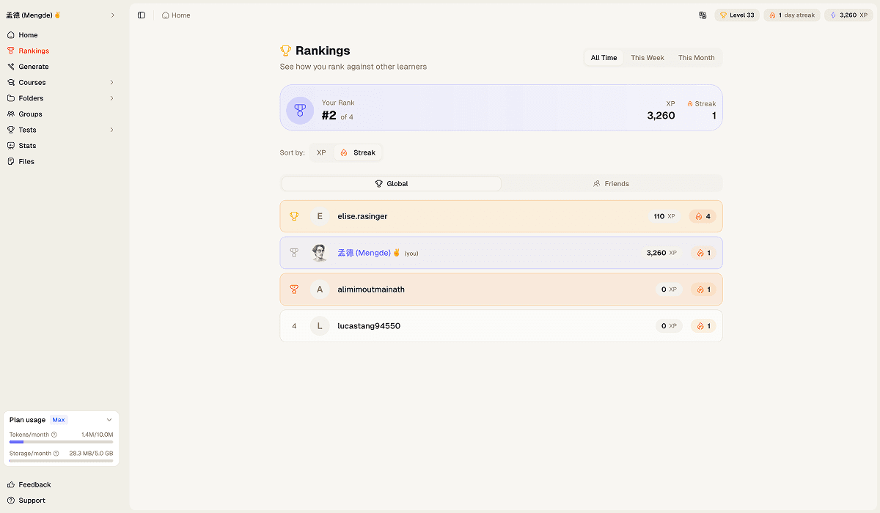This screenshot has width=880, height=513.
Task: Click the 3,260 XP lightning badge
Action: pos(848,15)
